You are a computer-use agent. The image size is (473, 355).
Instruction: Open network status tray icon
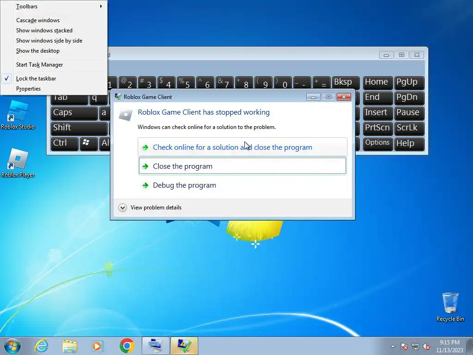click(415, 346)
